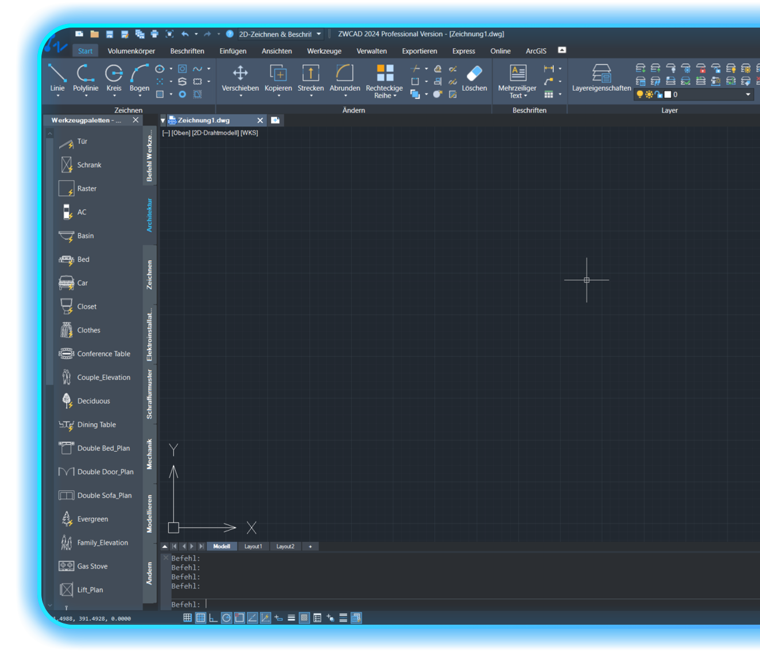Toggle grid display in status bar
The image size is (760, 662).
(x=200, y=618)
